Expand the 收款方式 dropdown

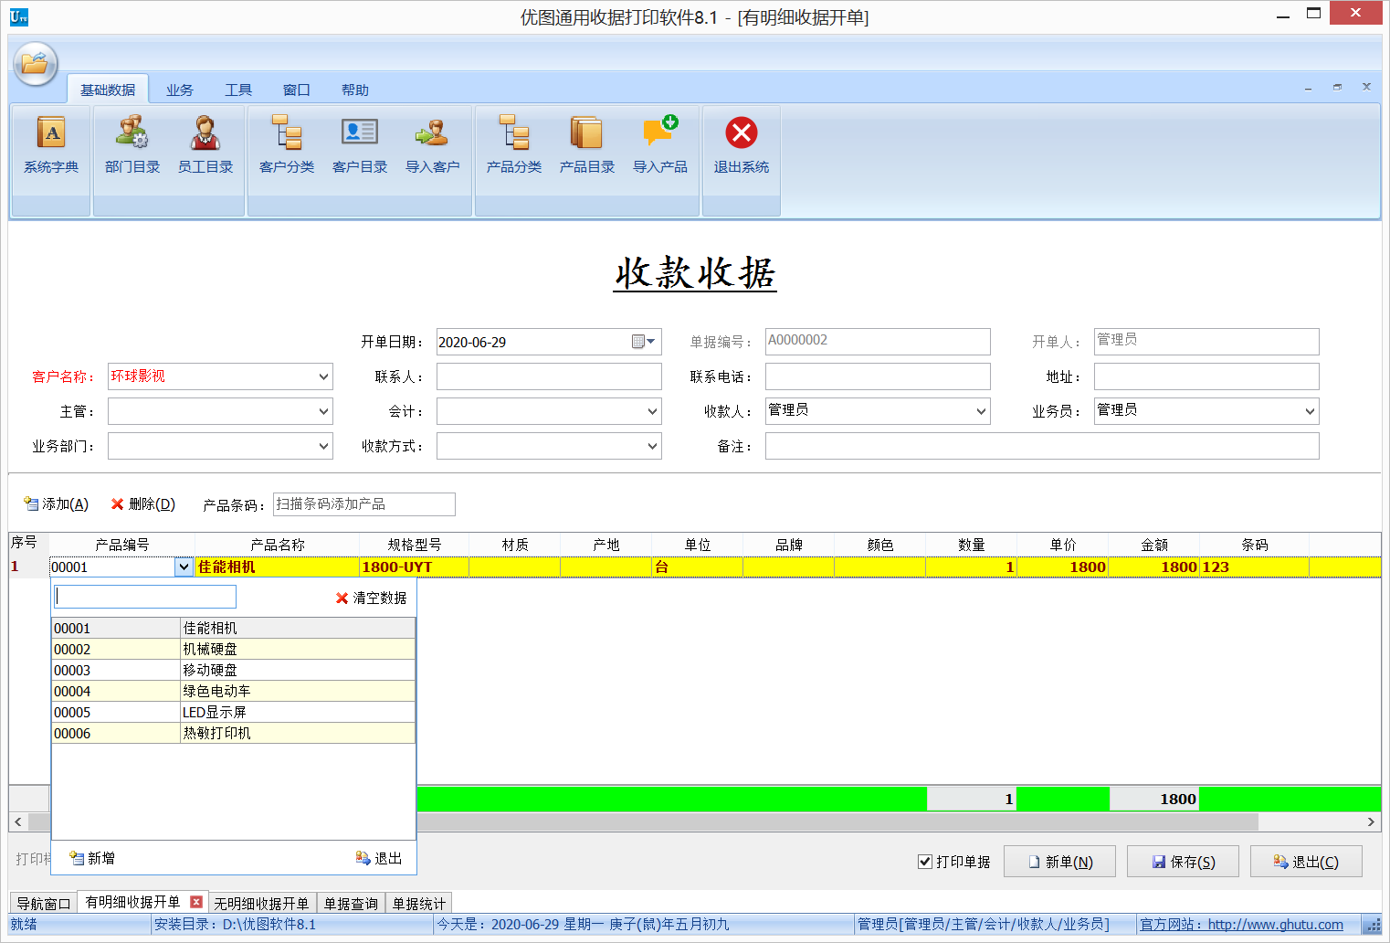pos(649,445)
